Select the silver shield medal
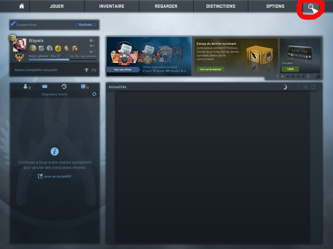The height and width of the screenshot is (249, 333). [x=41, y=49]
